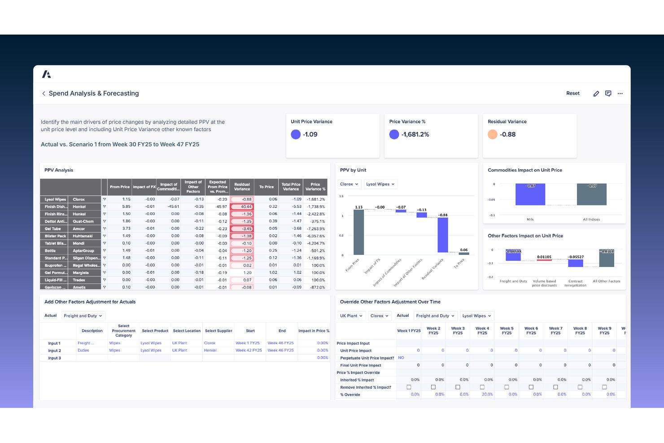This screenshot has height=443, width=664.
Task: Click the Impact of FX column header
Action: coord(144,187)
